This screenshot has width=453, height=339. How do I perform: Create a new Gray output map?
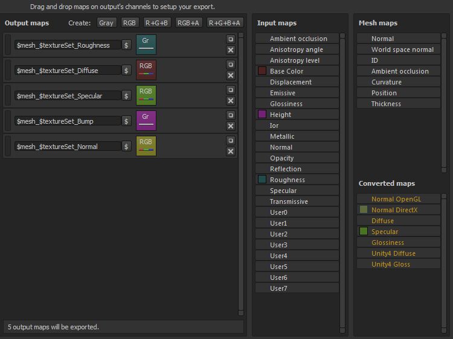[106, 23]
